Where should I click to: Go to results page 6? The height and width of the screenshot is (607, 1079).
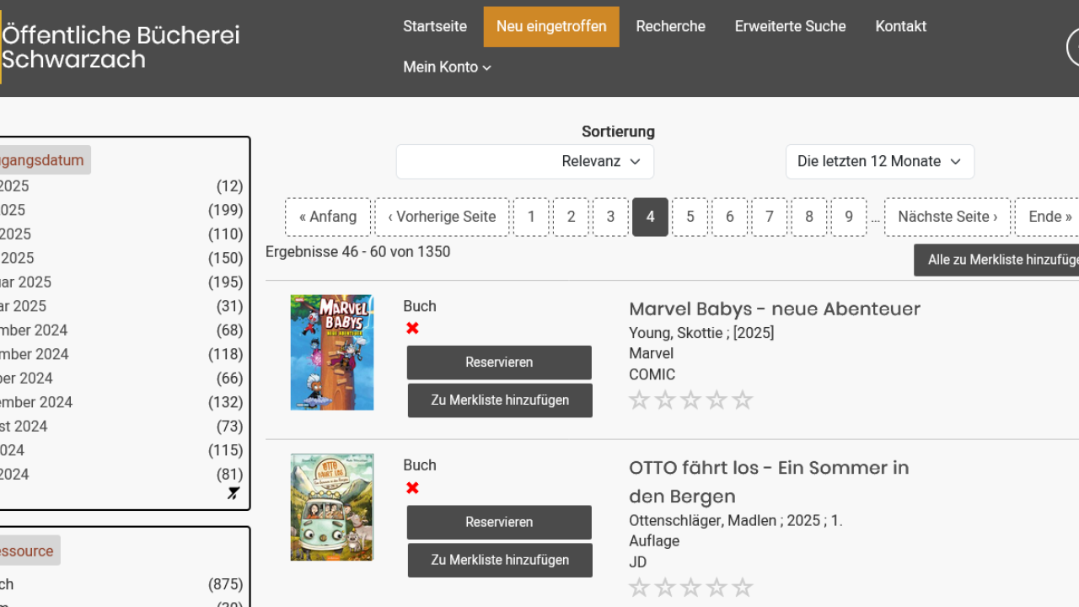click(x=730, y=218)
